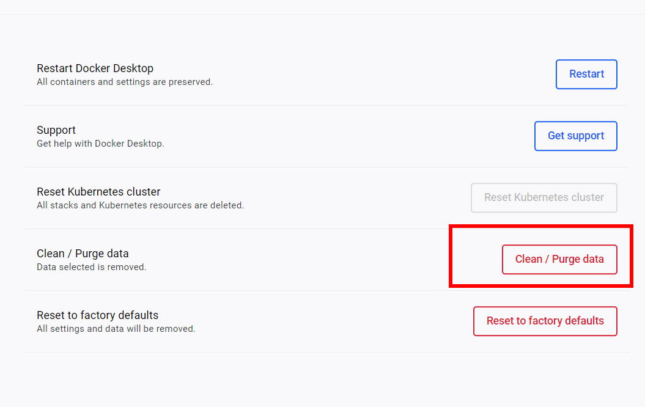Viewport: 645px width, 407px height.
Task: Select the Restart Docker Desktop heading
Action: (x=95, y=68)
